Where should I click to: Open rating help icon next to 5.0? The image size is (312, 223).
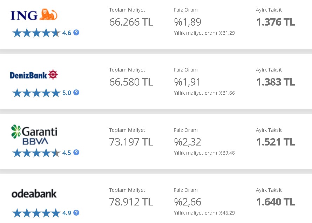pos(76,93)
